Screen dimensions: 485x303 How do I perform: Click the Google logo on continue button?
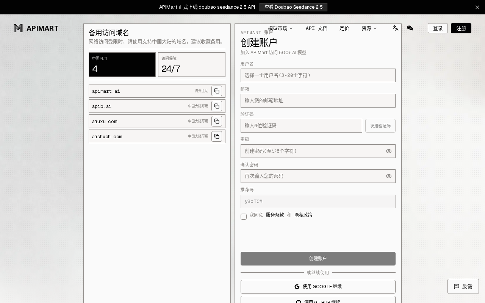297,287
